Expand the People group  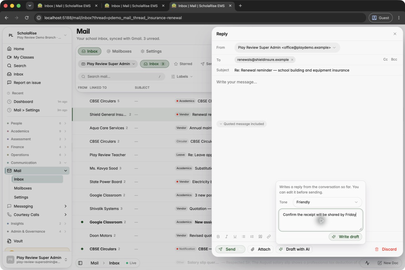point(37,123)
